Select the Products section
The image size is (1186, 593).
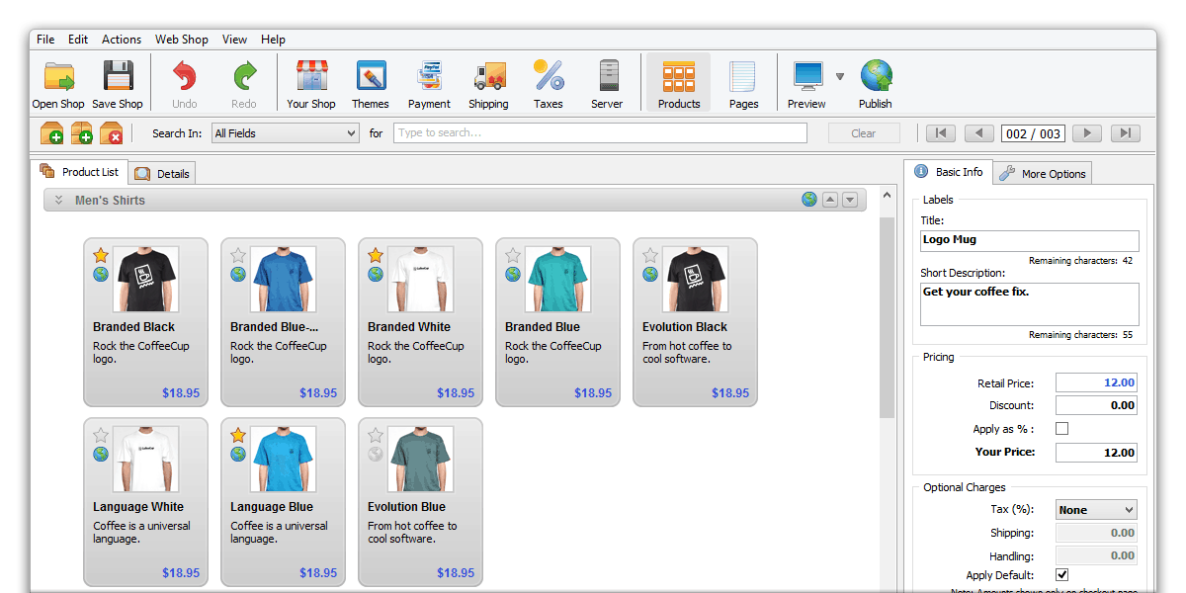coord(679,83)
